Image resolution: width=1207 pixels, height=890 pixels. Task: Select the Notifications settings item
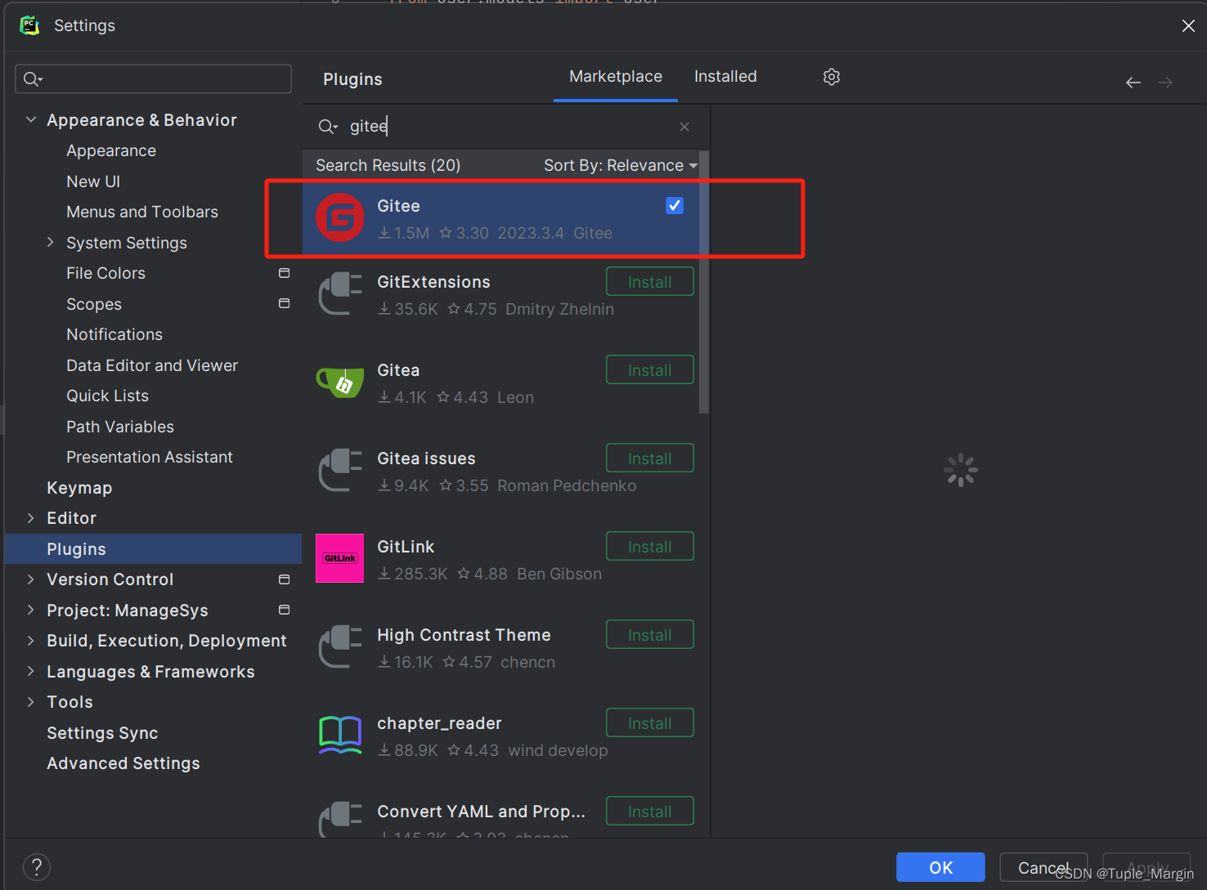point(114,335)
